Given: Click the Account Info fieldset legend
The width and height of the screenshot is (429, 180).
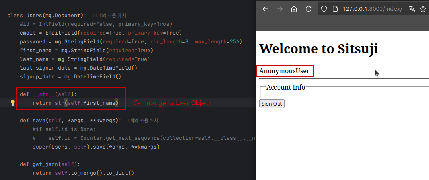Looking at the screenshot, I should click(x=285, y=87).
